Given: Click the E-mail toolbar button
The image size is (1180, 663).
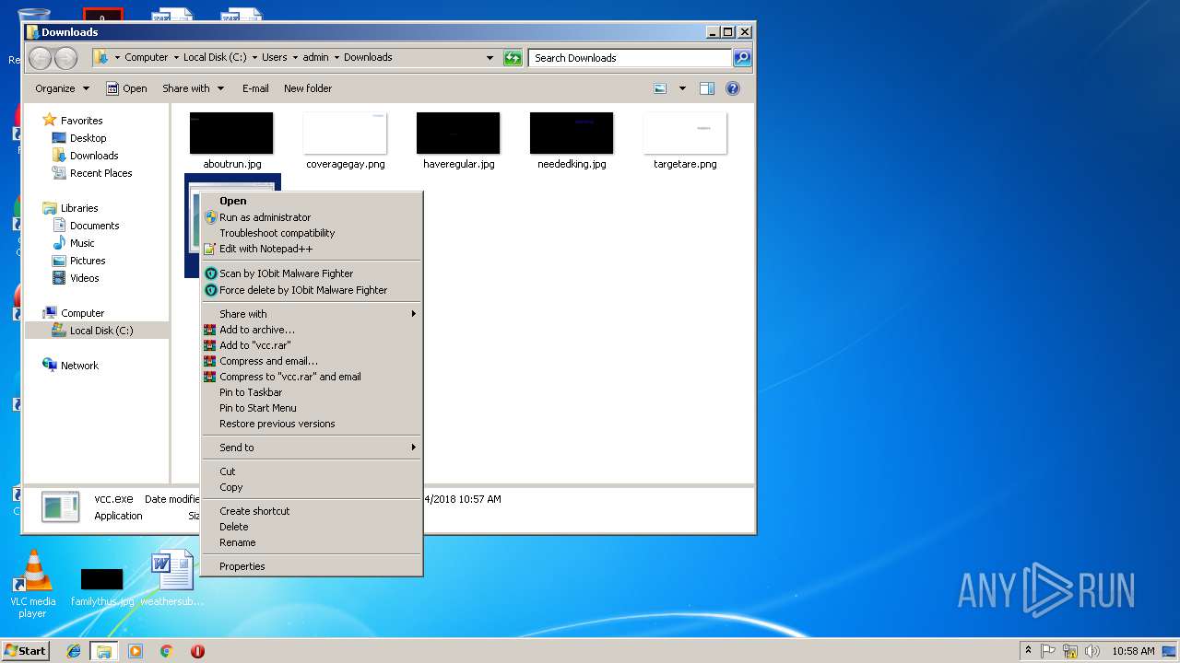Looking at the screenshot, I should coord(255,88).
